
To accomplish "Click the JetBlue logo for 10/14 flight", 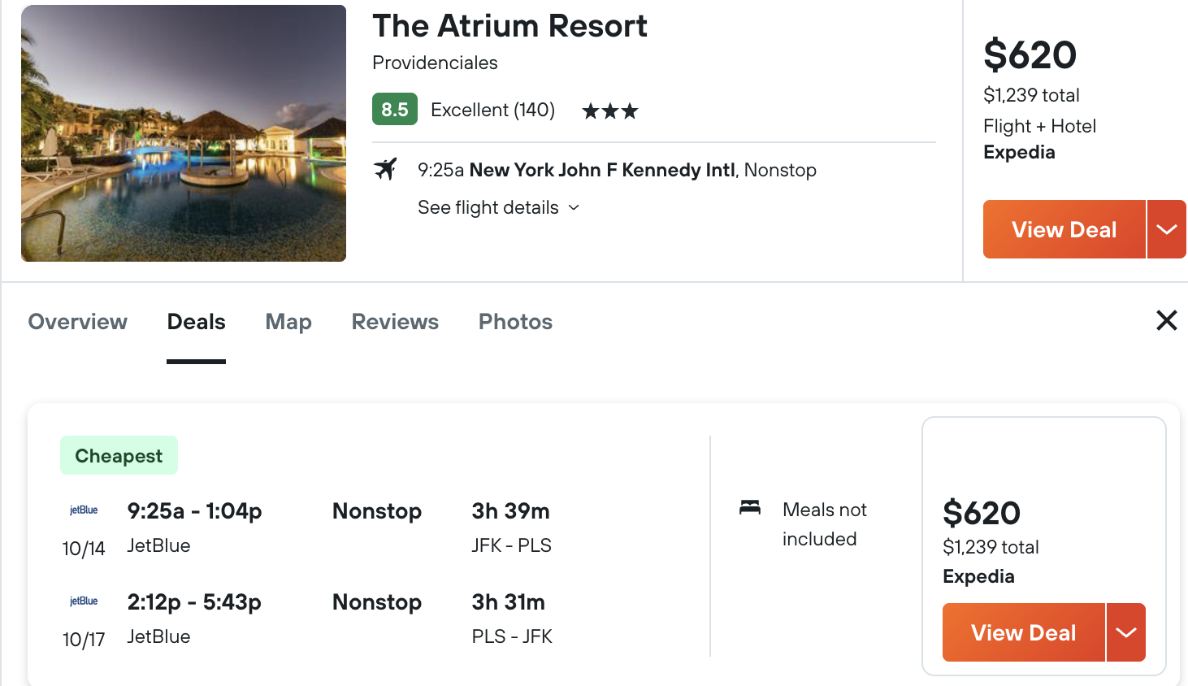I will coord(84,510).
